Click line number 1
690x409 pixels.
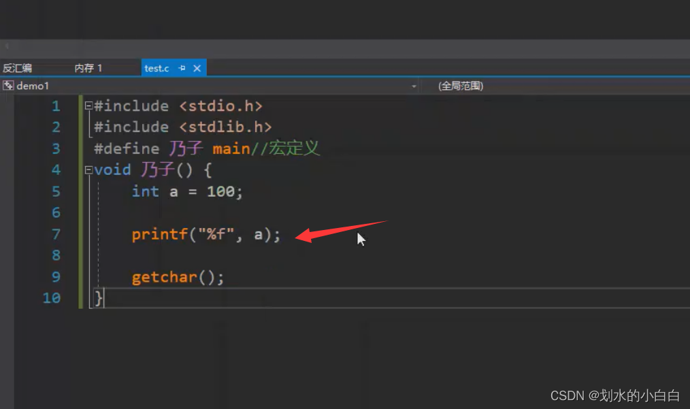point(56,106)
